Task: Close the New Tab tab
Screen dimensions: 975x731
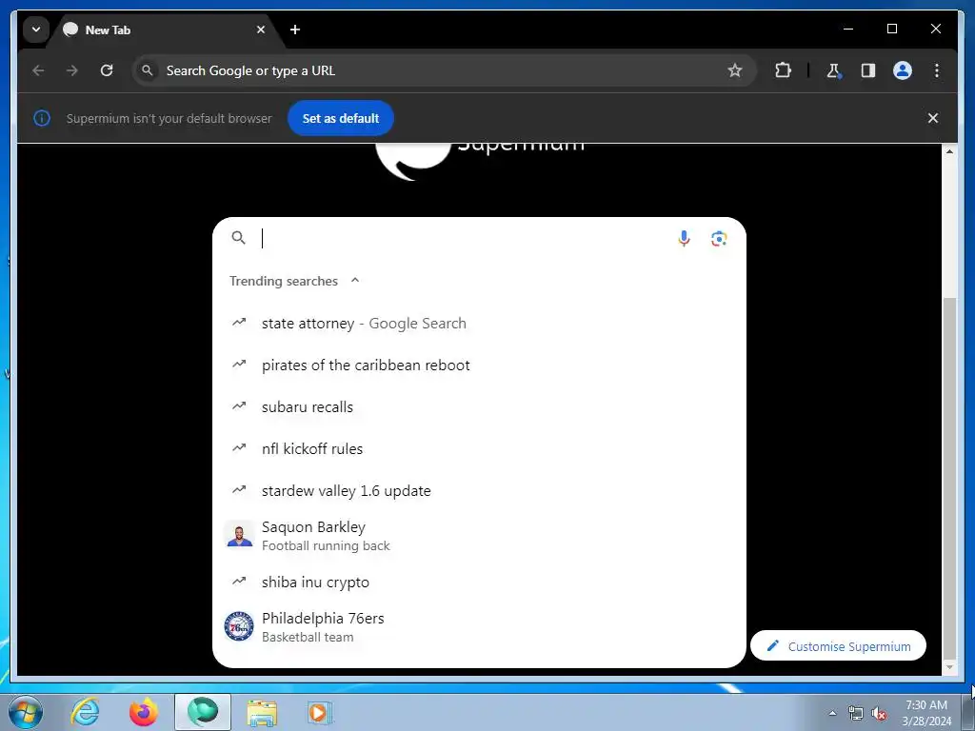Action: coord(261,30)
